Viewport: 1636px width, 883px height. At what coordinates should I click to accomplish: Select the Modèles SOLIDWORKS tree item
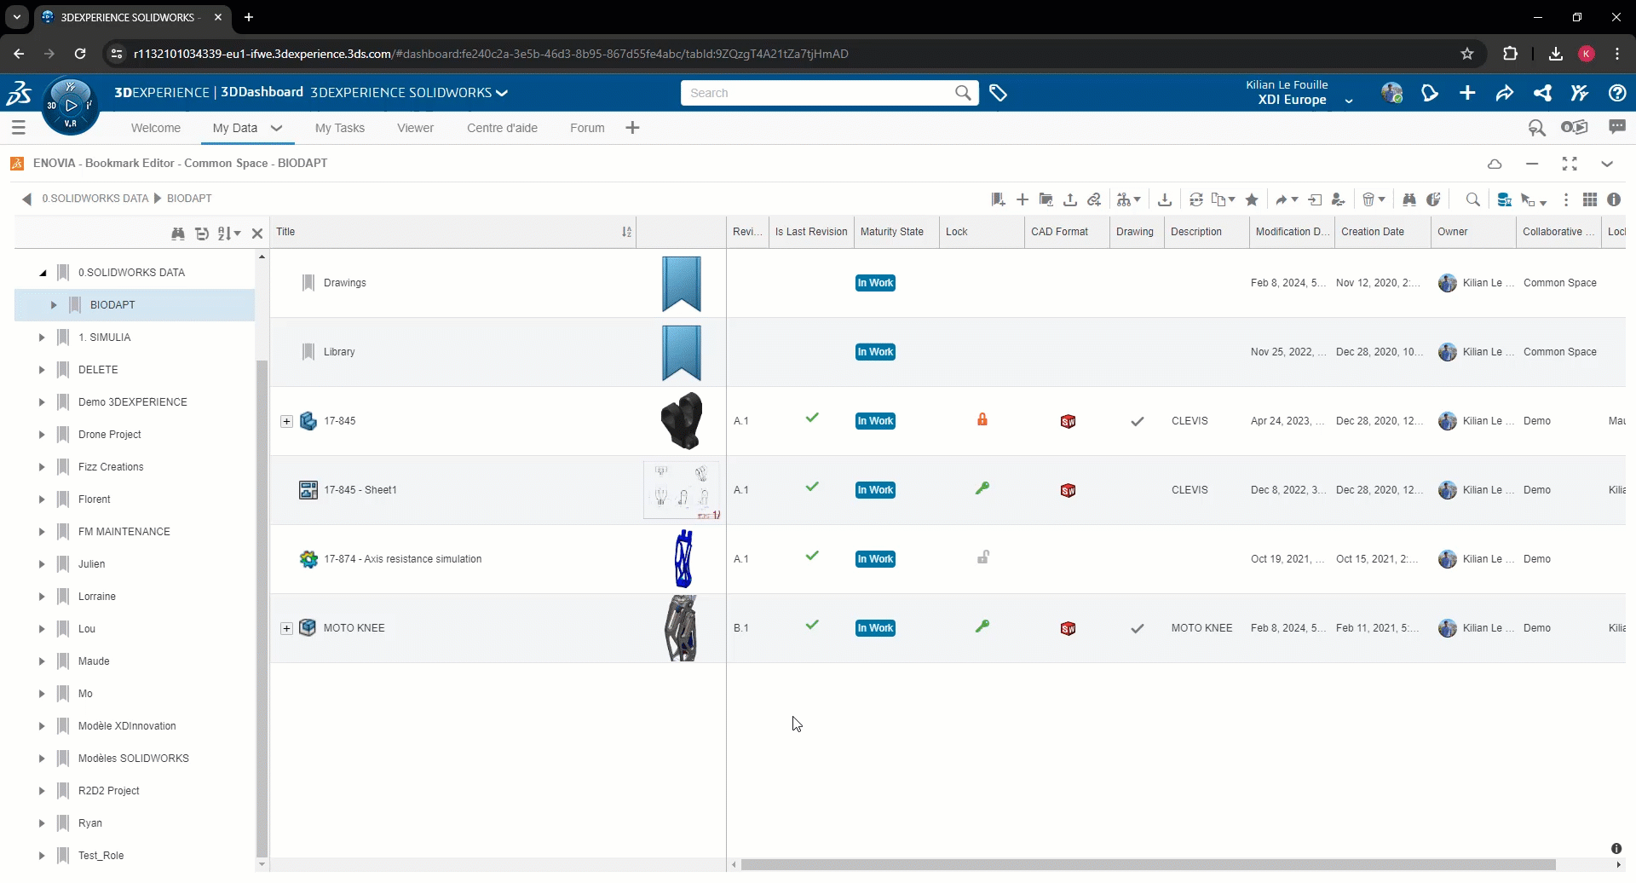pos(134,759)
